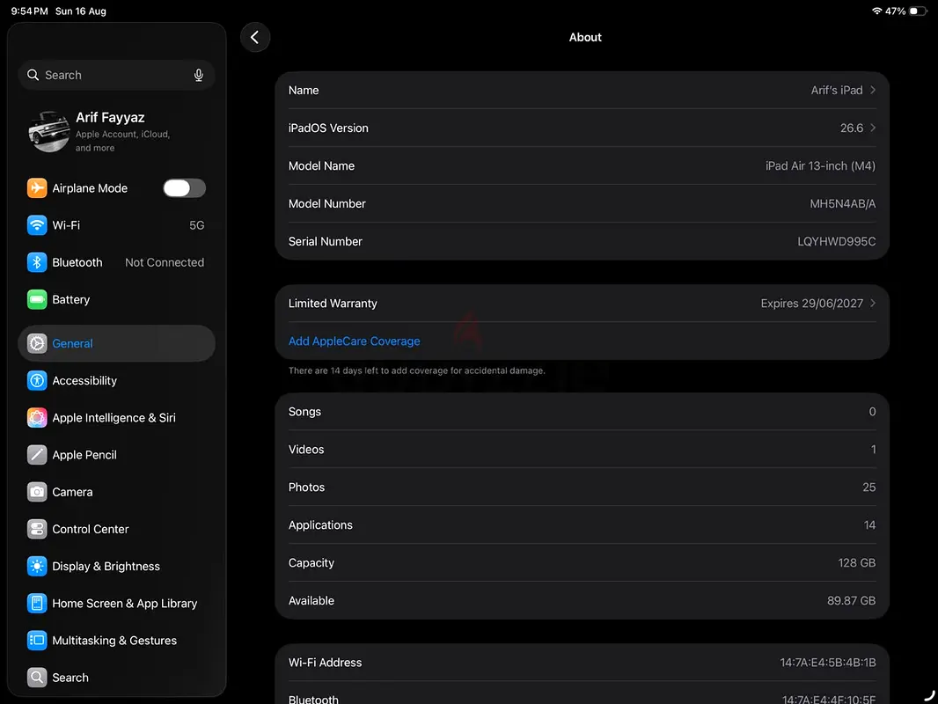938x704 pixels.
Task: Tap the Videos row
Action: point(582,449)
